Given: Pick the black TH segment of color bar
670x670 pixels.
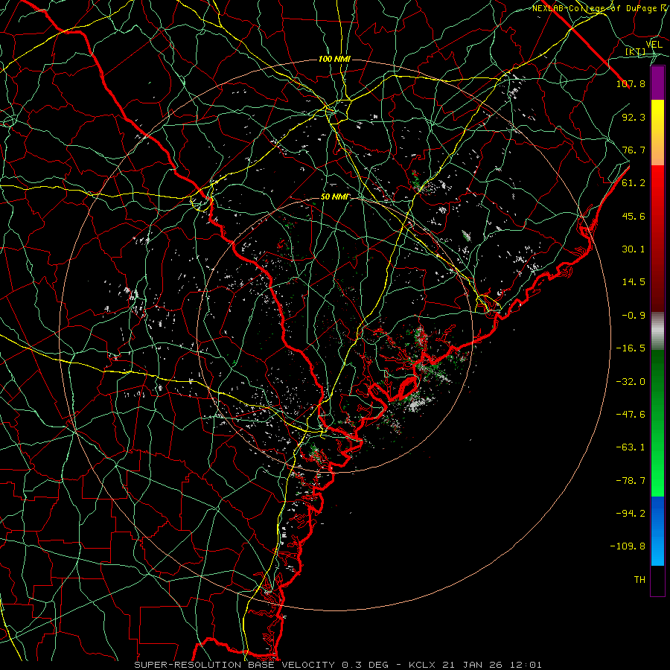Looking at the screenshot, I should pyautogui.click(x=657, y=580).
